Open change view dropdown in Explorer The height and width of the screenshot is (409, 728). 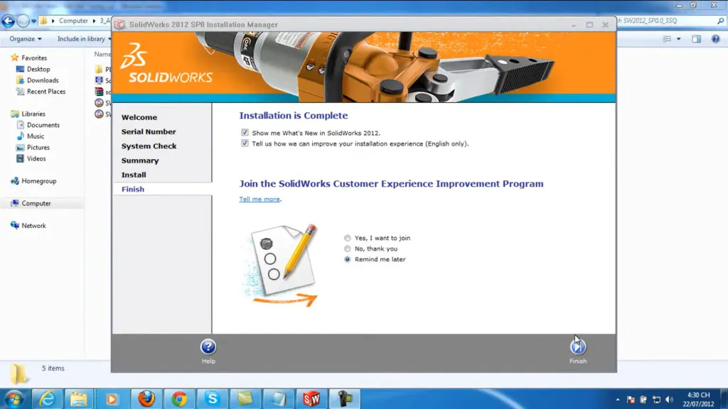[x=679, y=39]
